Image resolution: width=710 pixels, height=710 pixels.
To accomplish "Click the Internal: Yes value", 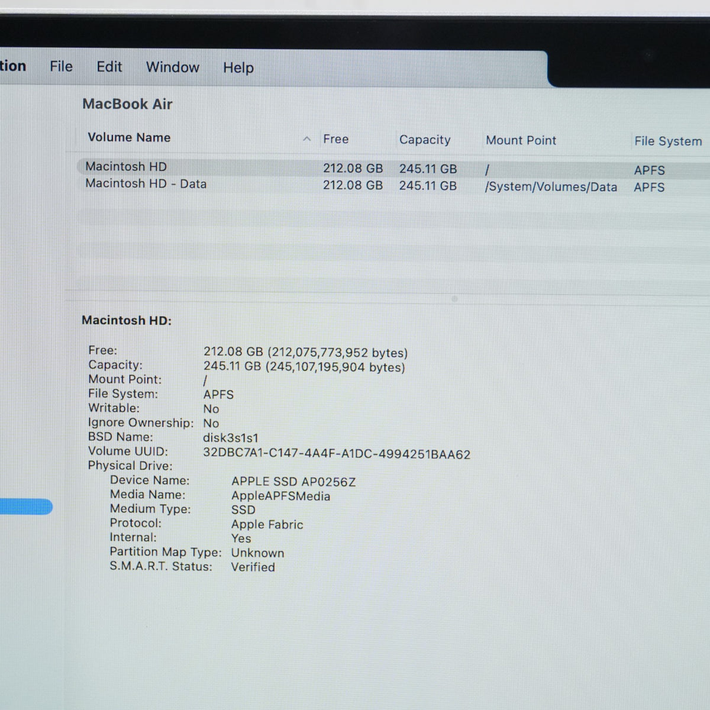I will click(x=241, y=538).
